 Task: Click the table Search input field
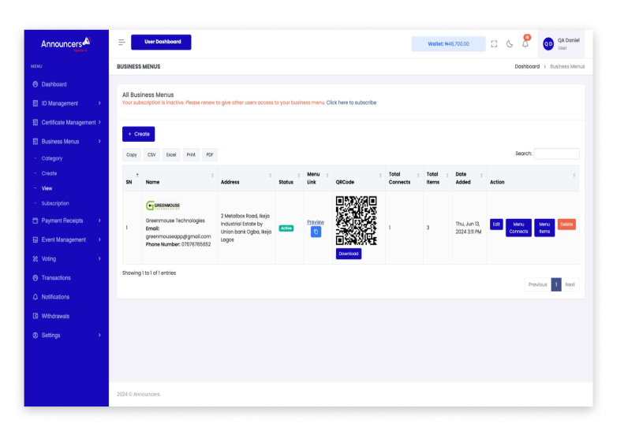click(556, 154)
